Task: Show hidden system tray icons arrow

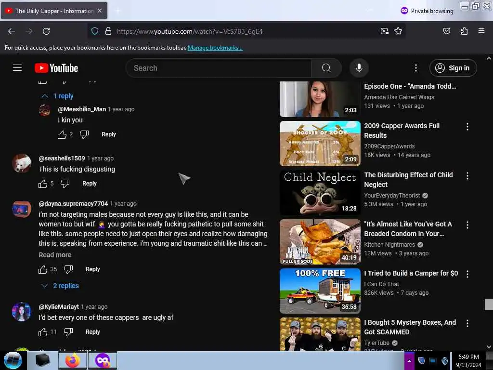Action: point(409,360)
